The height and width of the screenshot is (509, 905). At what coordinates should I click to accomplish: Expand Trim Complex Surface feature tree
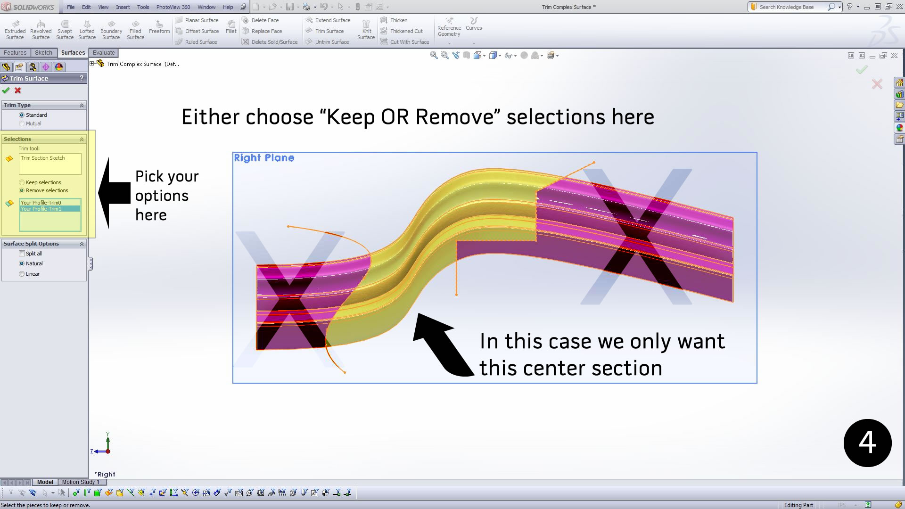[x=92, y=64]
